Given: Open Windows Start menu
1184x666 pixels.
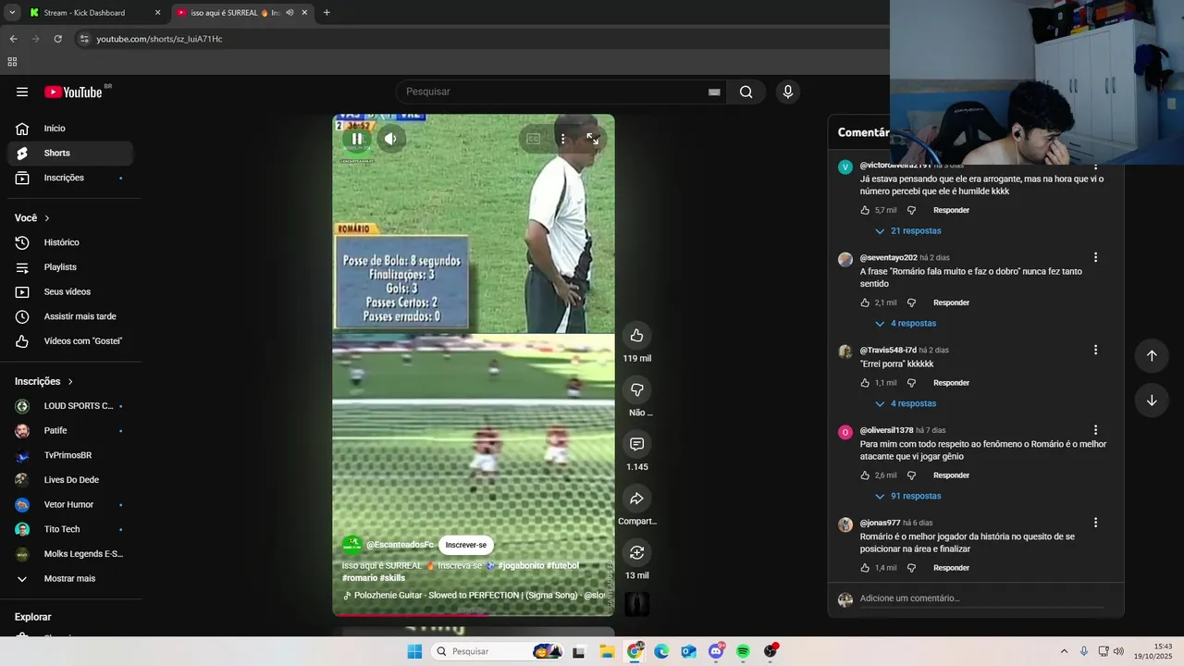Looking at the screenshot, I should point(414,651).
